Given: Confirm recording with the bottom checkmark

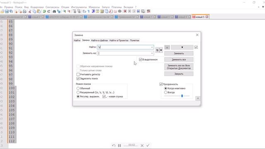Looking at the screenshot, I should (148, 145).
